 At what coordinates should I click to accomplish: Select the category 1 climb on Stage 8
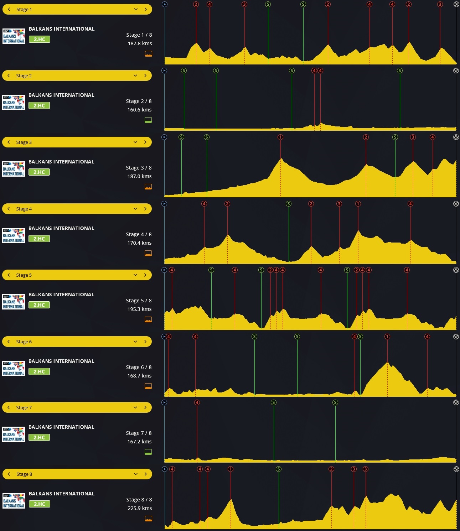231,469
